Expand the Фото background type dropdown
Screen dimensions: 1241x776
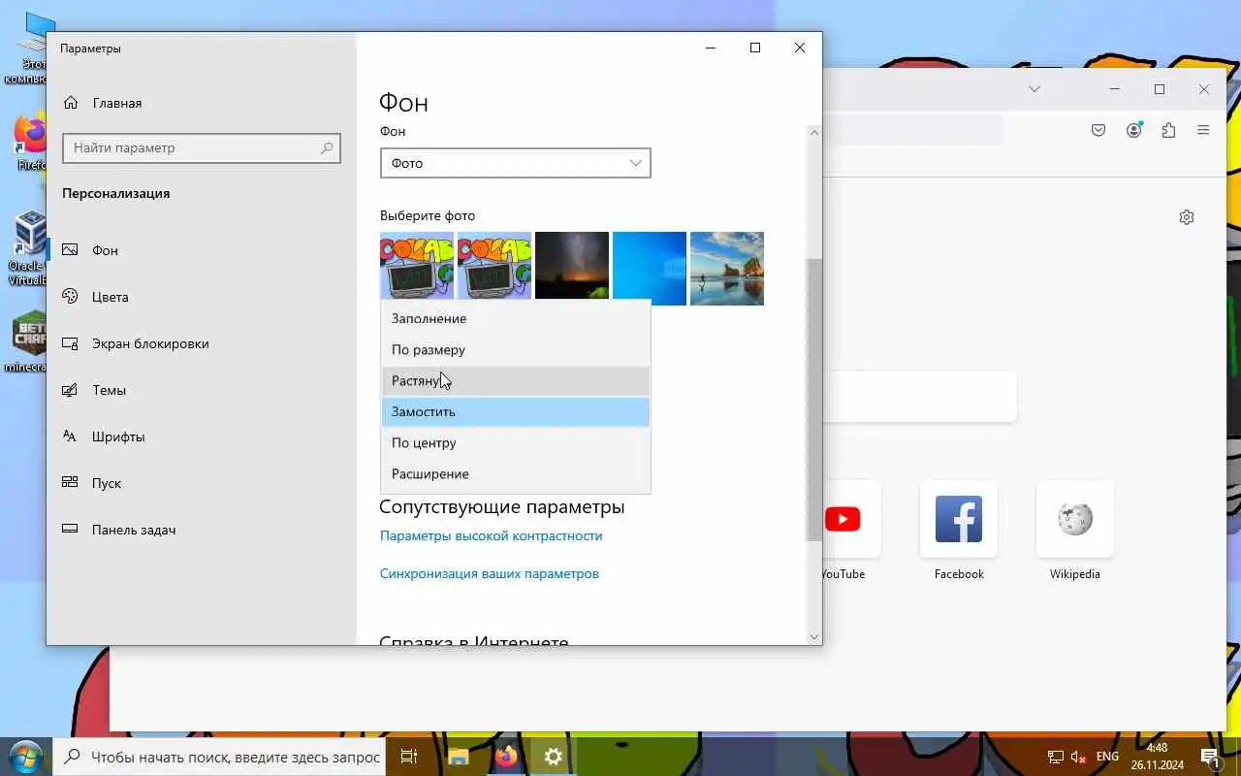(x=515, y=163)
